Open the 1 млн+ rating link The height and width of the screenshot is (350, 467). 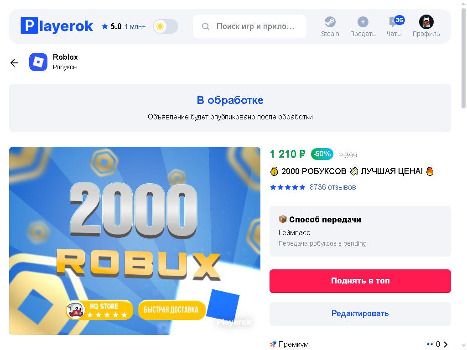(x=135, y=27)
